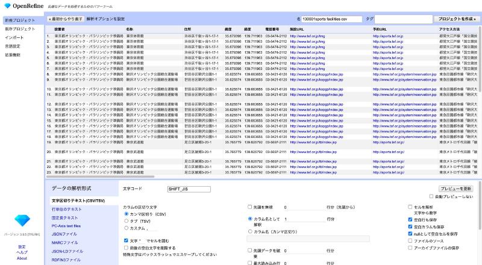
Task: Click the comma-separated column names field
Action: [x=308, y=238]
